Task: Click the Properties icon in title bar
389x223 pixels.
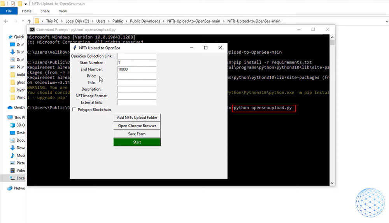Action: click(x=13, y=4)
